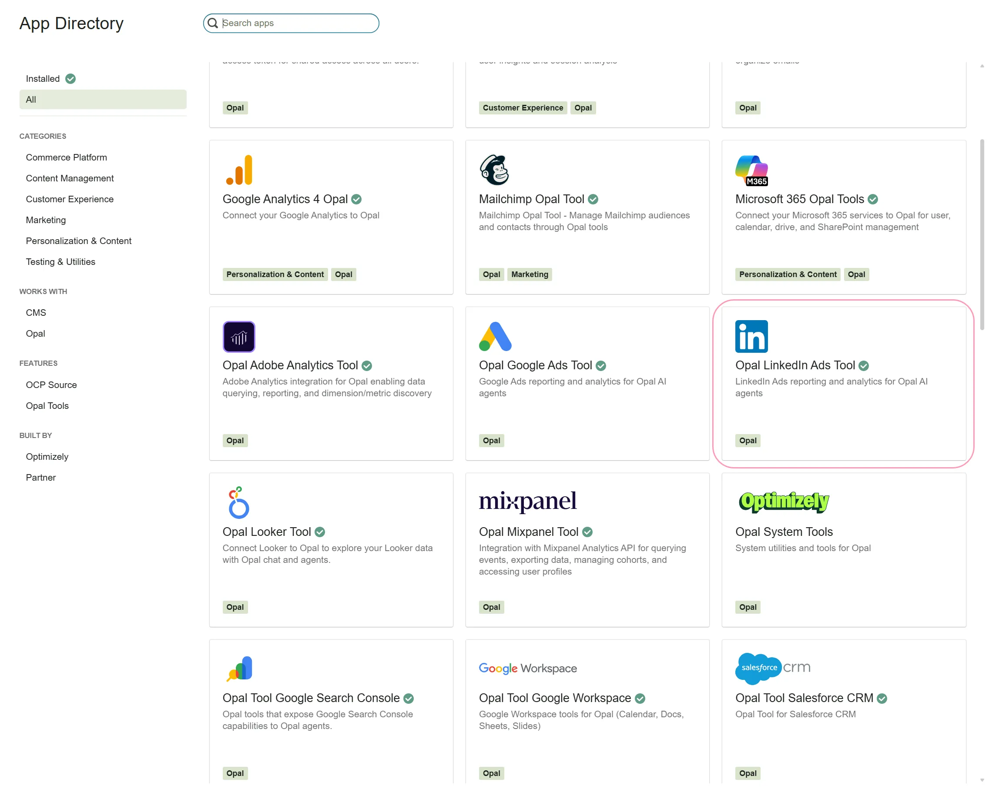The height and width of the screenshot is (806, 999).
Task: Open the Mailchimp Opal Tool title
Action: (x=532, y=199)
